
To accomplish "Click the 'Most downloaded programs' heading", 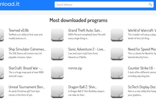I will (x=79, y=20).
